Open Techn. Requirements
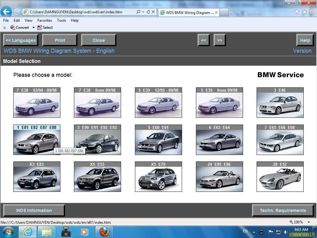The image size is (317, 238). tap(283, 210)
